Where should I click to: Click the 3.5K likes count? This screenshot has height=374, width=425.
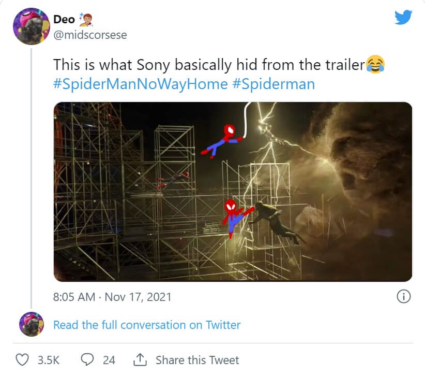tap(50, 360)
